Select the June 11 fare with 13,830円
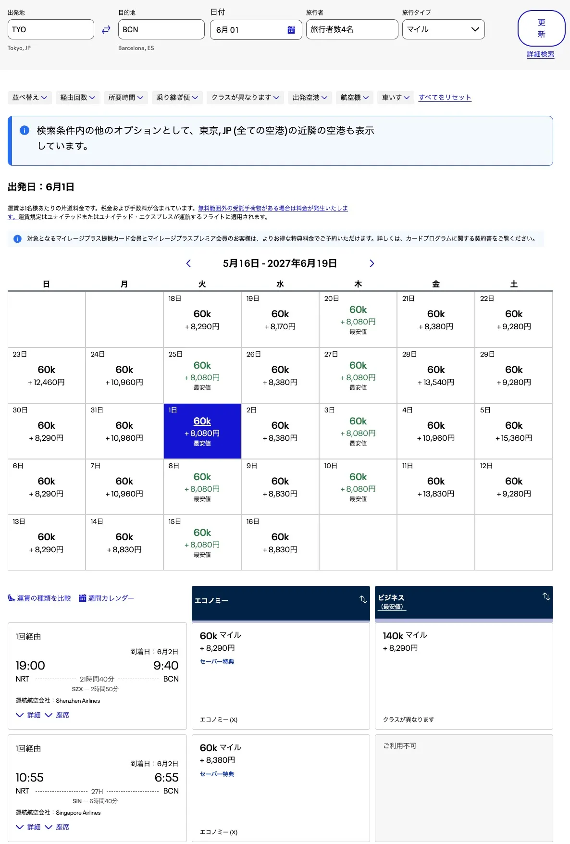The image size is (570, 844). point(436,487)
